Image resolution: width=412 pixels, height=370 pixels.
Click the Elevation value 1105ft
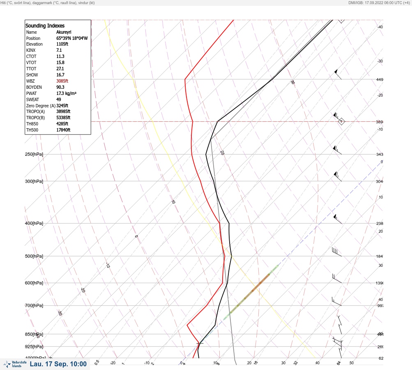tap(62, 44)
